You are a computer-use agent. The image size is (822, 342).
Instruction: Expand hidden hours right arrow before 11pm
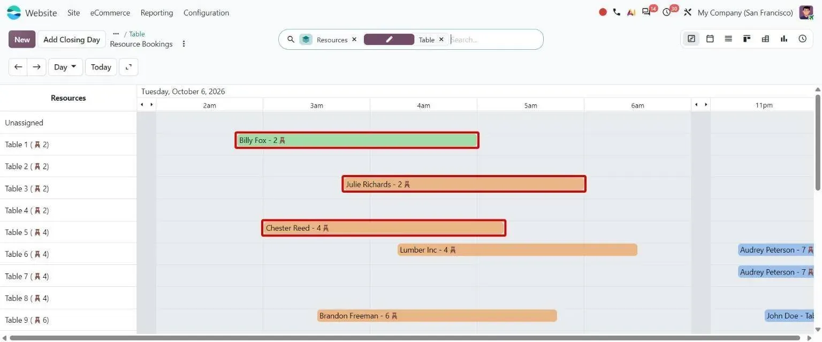pyautogui.click(x=706, y=105)
